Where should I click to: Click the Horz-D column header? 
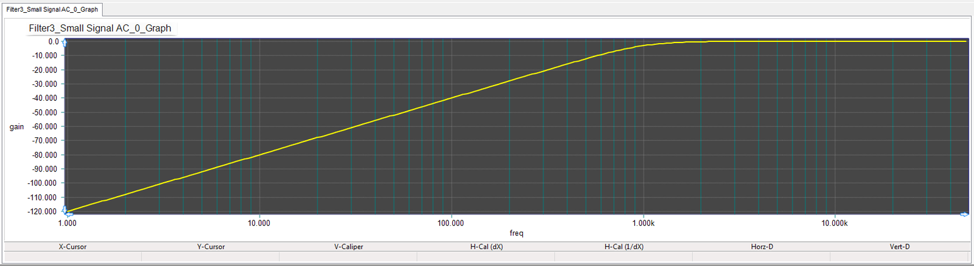tap(762, 247)
